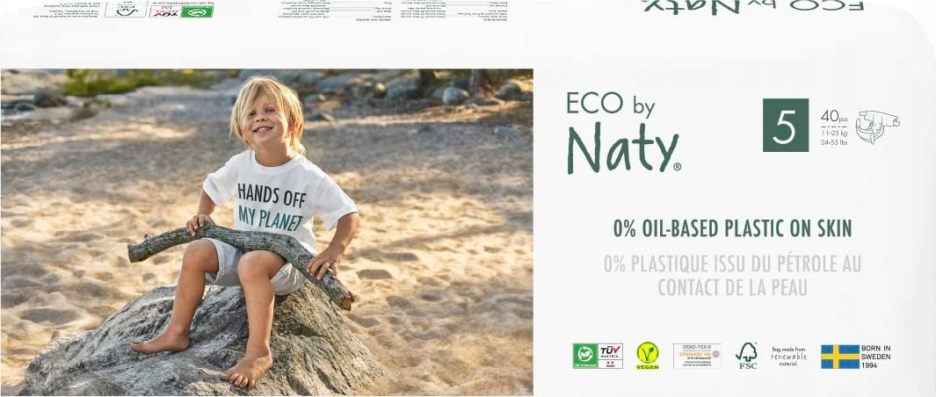This screenshot has width=936, height=397.
Task: Click the OEKO-TEX Standard 100 label
Action: [x=697, y=356]
